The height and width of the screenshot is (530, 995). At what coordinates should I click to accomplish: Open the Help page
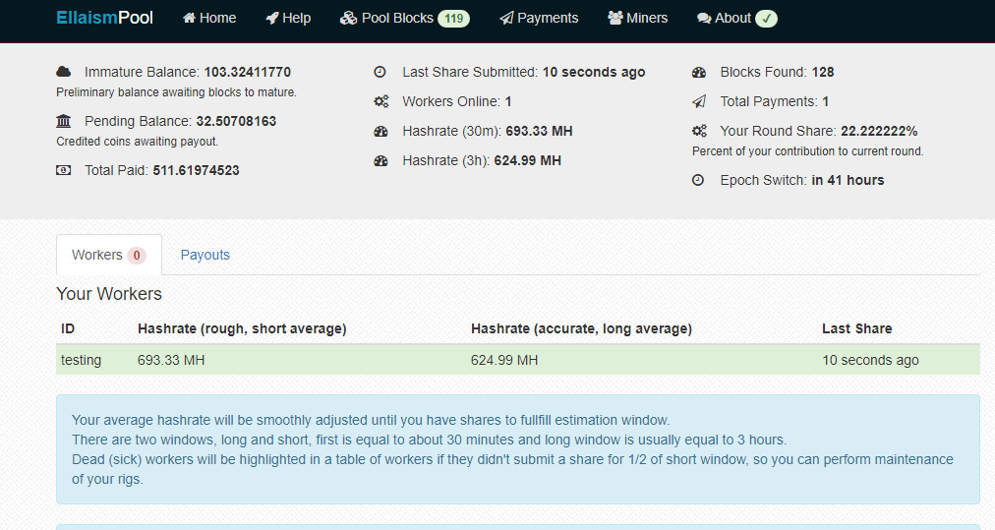[x=288, y=18]
